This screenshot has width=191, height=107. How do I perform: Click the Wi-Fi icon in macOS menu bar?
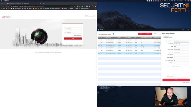[165, 1]
